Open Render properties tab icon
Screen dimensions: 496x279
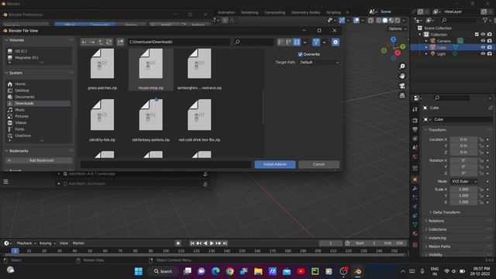[x=415, y=121]
